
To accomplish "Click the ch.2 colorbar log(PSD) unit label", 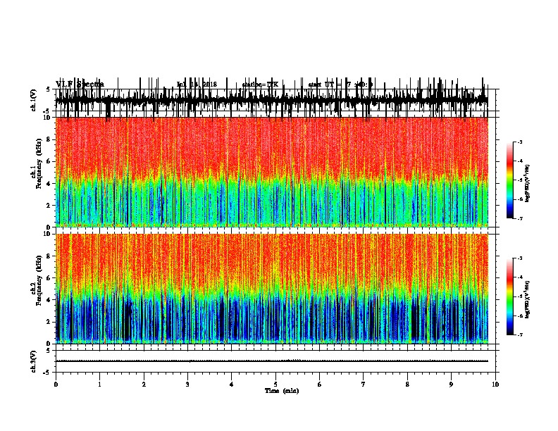I will click(x=528, y=299).
